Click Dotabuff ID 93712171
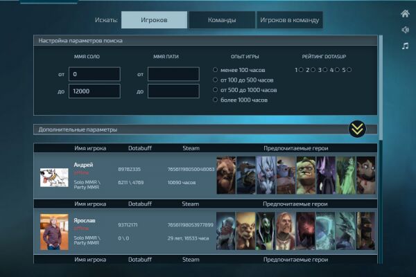Viewport: 416px width, 277px height. coord(128,225)
